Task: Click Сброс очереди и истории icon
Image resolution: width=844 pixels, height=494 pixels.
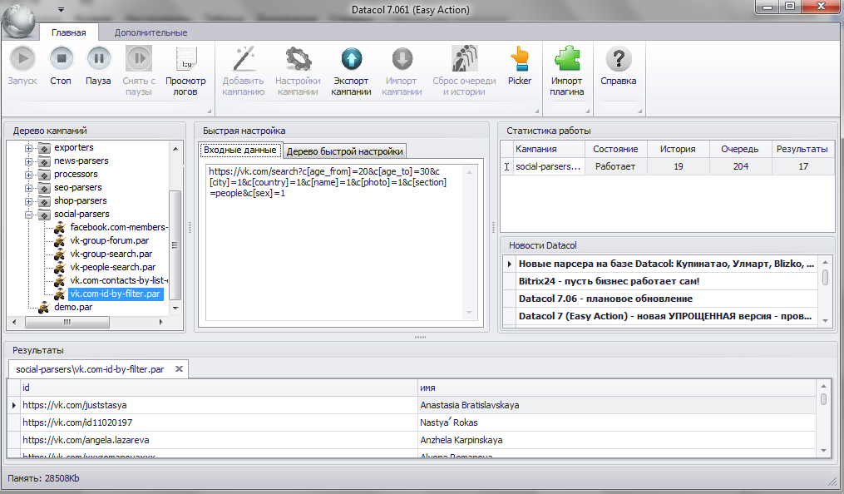Action: tap(465, 59)
